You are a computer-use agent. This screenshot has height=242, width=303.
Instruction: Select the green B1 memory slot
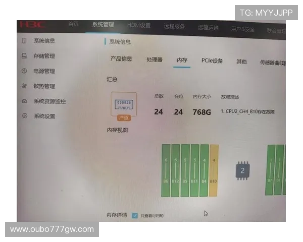pyautogui.click(x=279, y=170)
